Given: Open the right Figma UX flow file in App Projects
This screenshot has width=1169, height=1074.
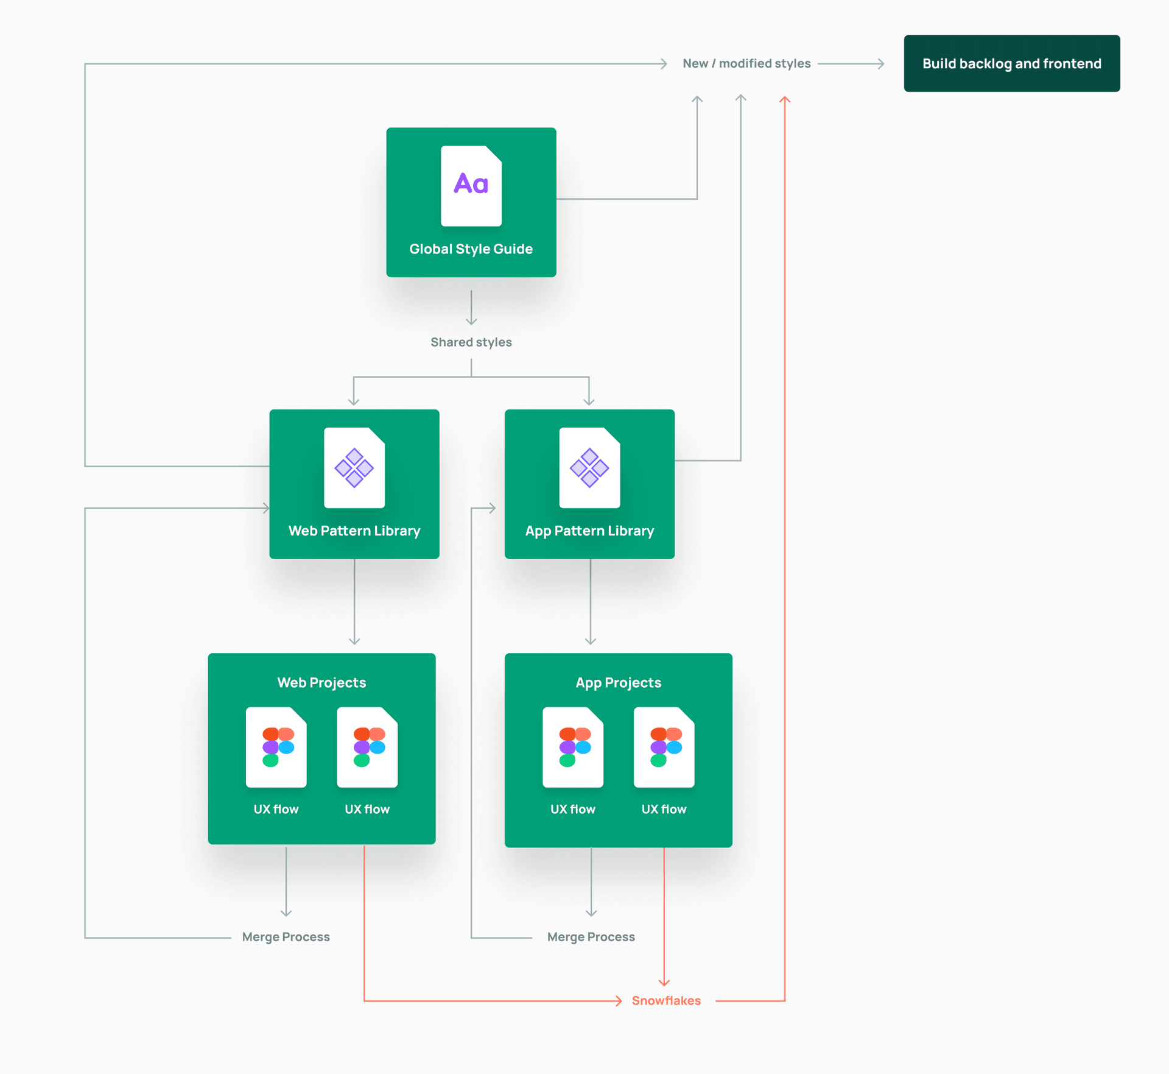Looking at the screenshot, I should point(663,748).
